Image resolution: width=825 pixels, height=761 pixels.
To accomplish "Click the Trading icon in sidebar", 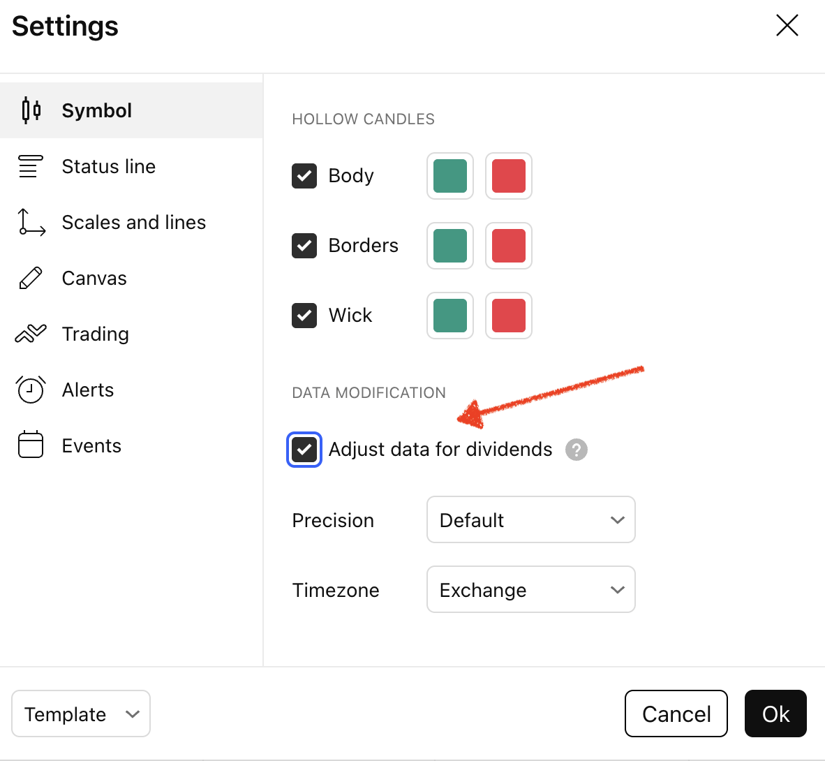I will pyautogui.click(x=31, y=334).
